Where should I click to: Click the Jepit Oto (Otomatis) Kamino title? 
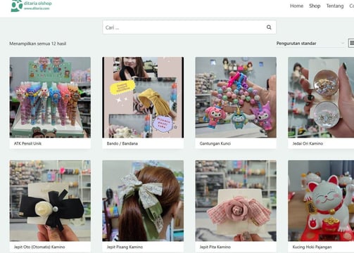pyautogui.click(x=39, y=247)
